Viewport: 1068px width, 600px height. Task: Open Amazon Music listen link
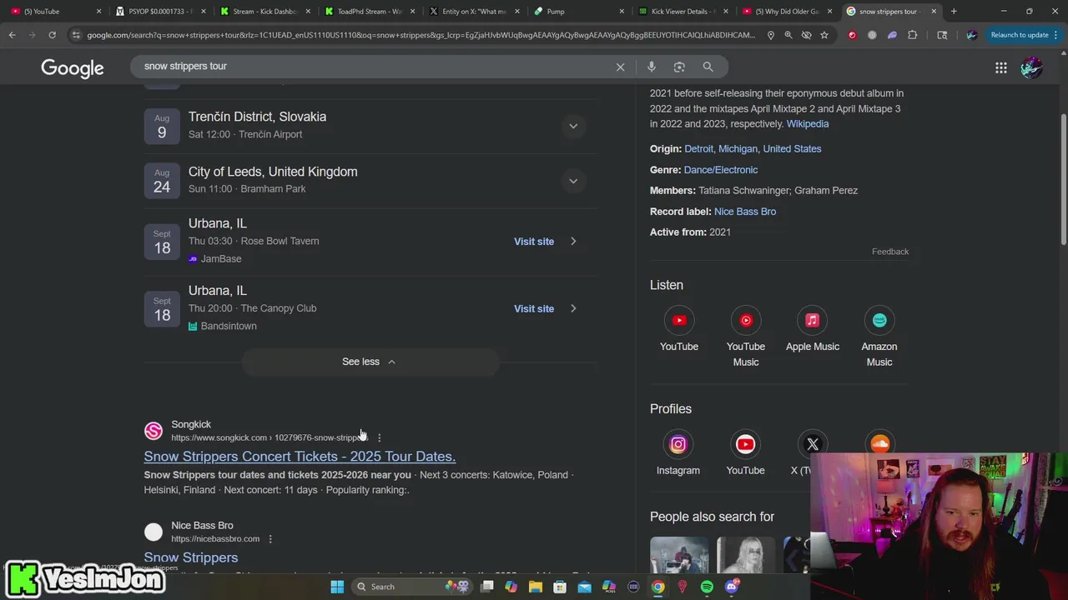[x=879, y=321]
